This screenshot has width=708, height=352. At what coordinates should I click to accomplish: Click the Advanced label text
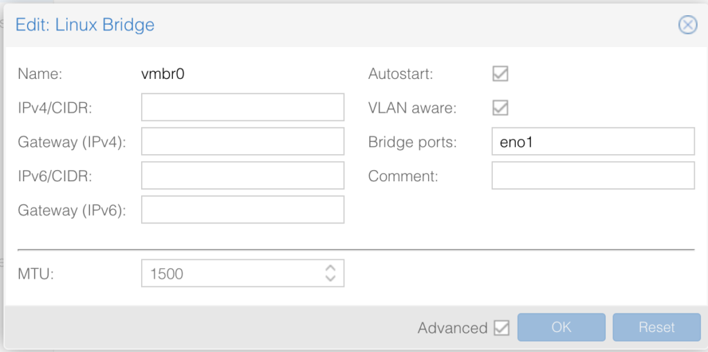452,328
